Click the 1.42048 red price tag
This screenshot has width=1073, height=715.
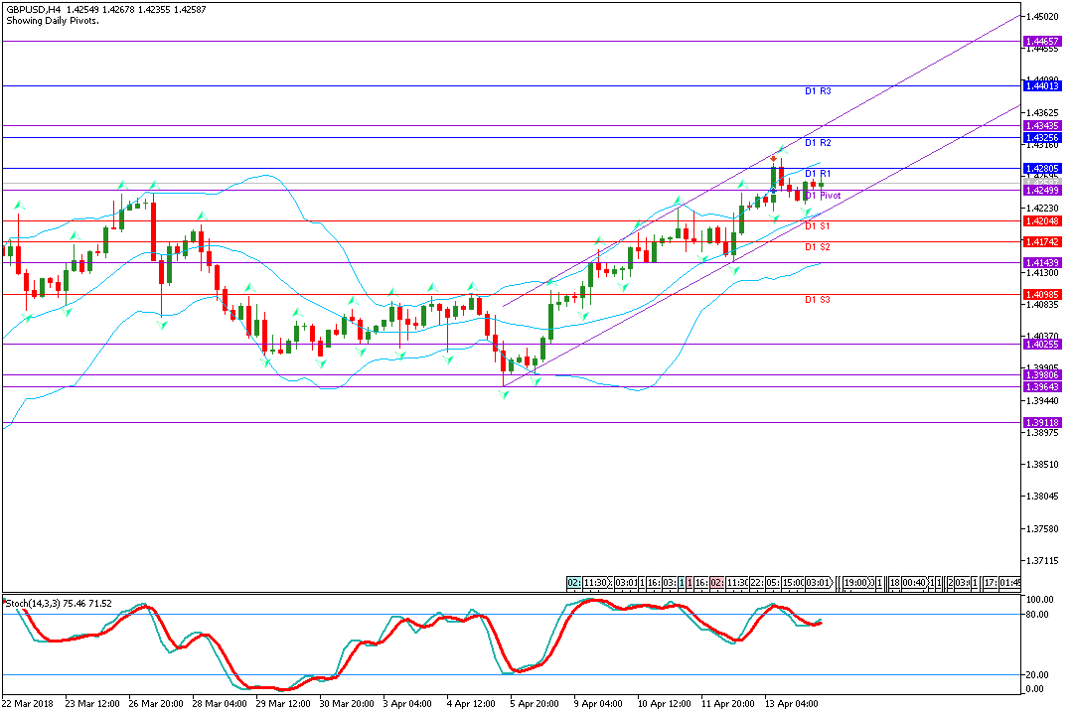pos(1042,221)
